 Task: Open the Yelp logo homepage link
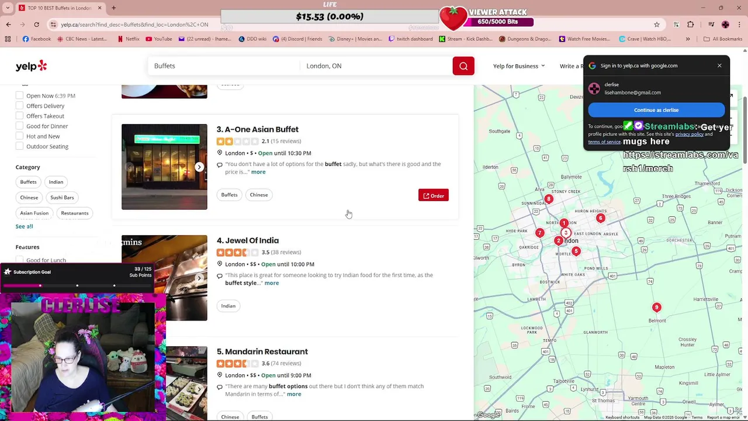pos(31,65)
